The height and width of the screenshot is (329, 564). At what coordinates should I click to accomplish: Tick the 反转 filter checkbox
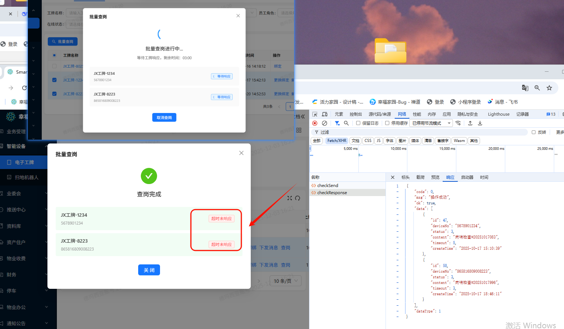point(534,132)
